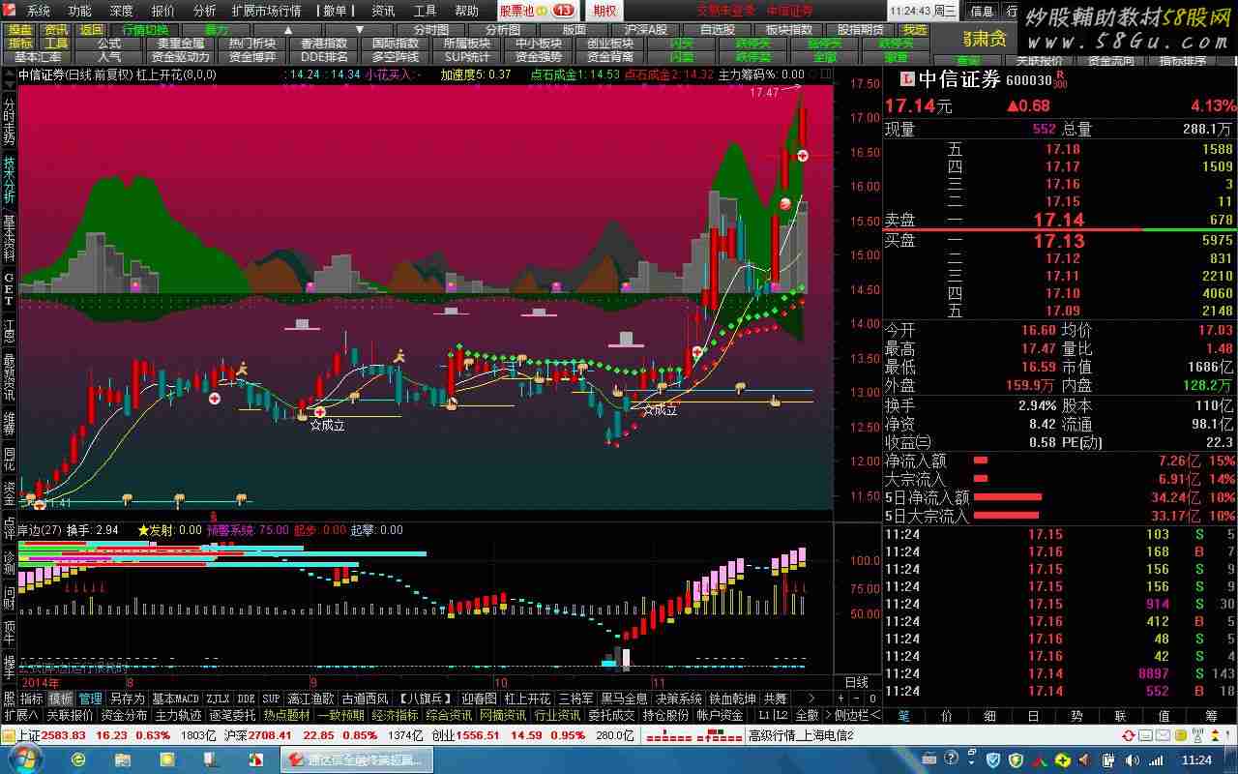Click the 中信证券 stock name header
The height and width of the screenshot is (774, 1238).
959,79
